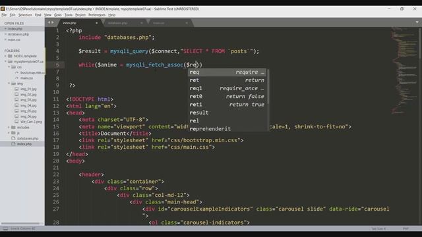The image size is (422, 237).
Task: Click image icon beside img_03.jpg
Action: 16,100
